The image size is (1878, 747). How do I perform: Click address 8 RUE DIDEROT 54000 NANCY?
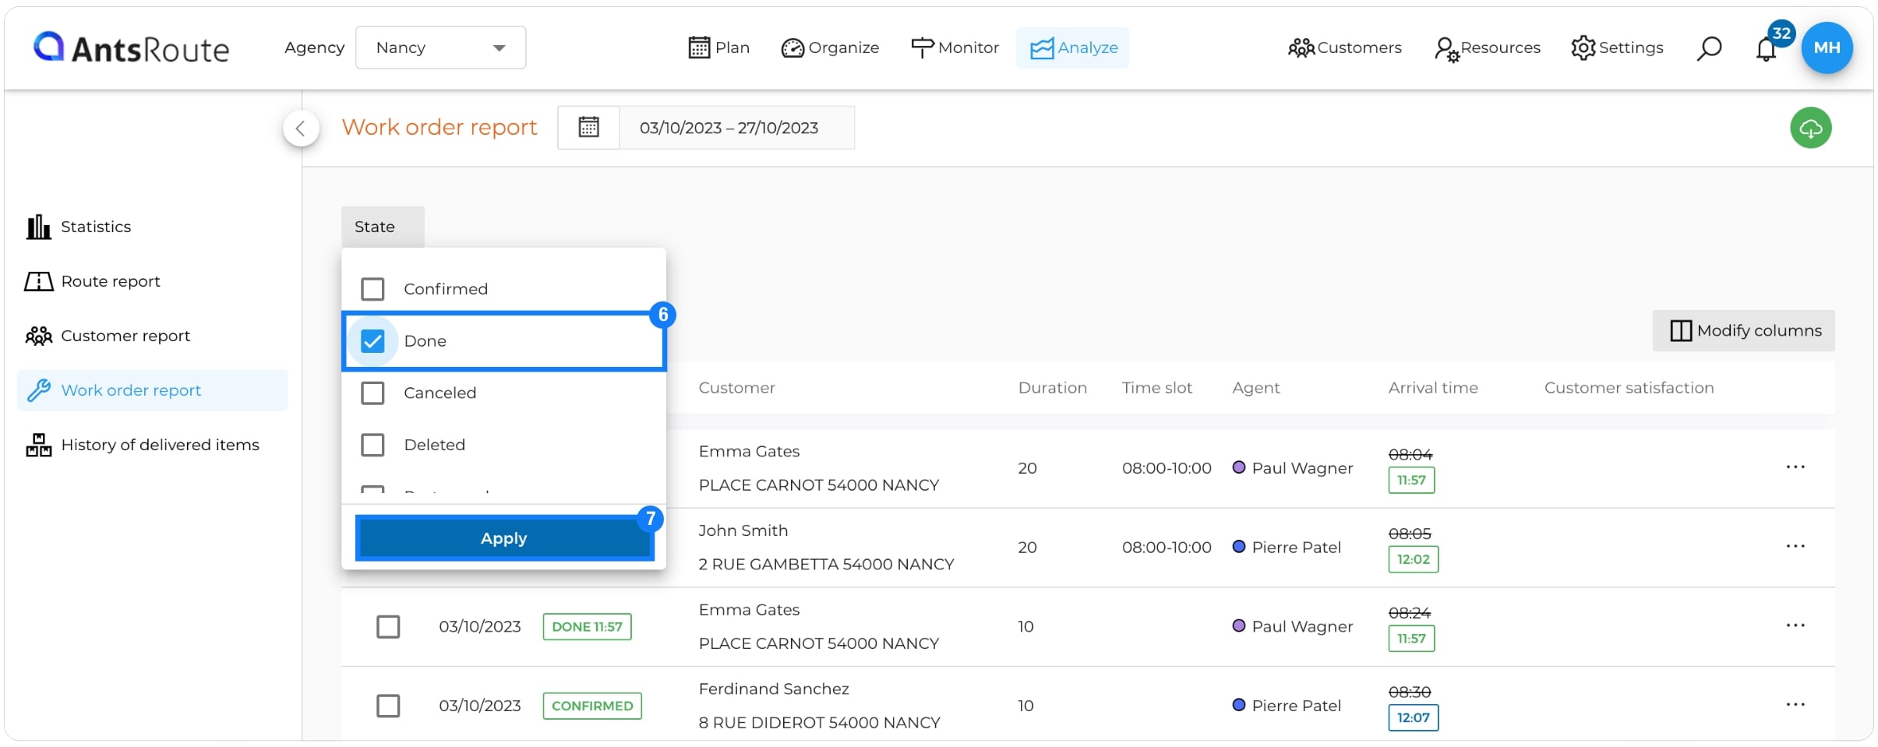[x=819, y=723]
